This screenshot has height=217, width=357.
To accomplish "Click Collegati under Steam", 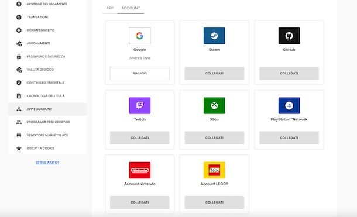I will click(214, 73).
